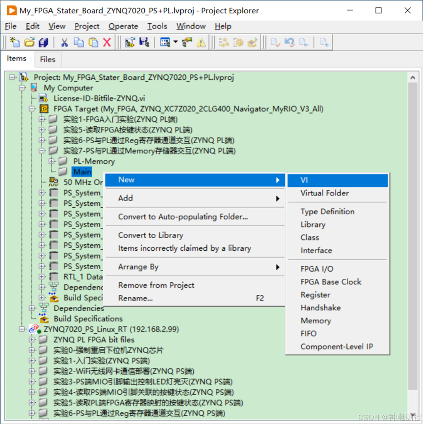423x424 pixels.
Task: Collapse the 实验7 Memory存储器交互 folder
Action: (42, 151)
